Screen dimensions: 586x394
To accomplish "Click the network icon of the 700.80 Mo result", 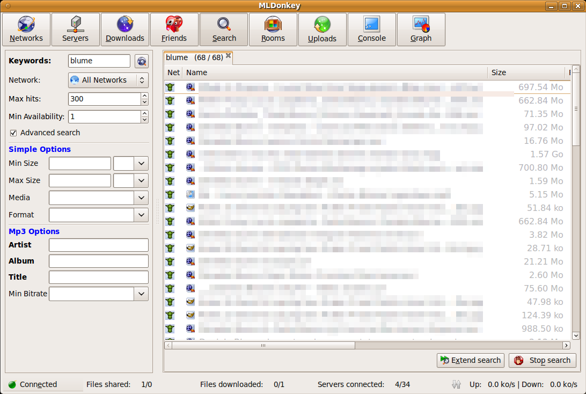I will [170, 167].
